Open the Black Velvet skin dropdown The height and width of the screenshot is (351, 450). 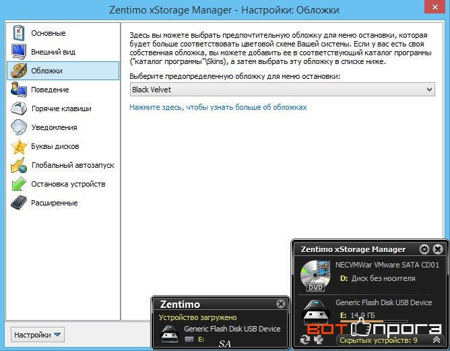282,90
